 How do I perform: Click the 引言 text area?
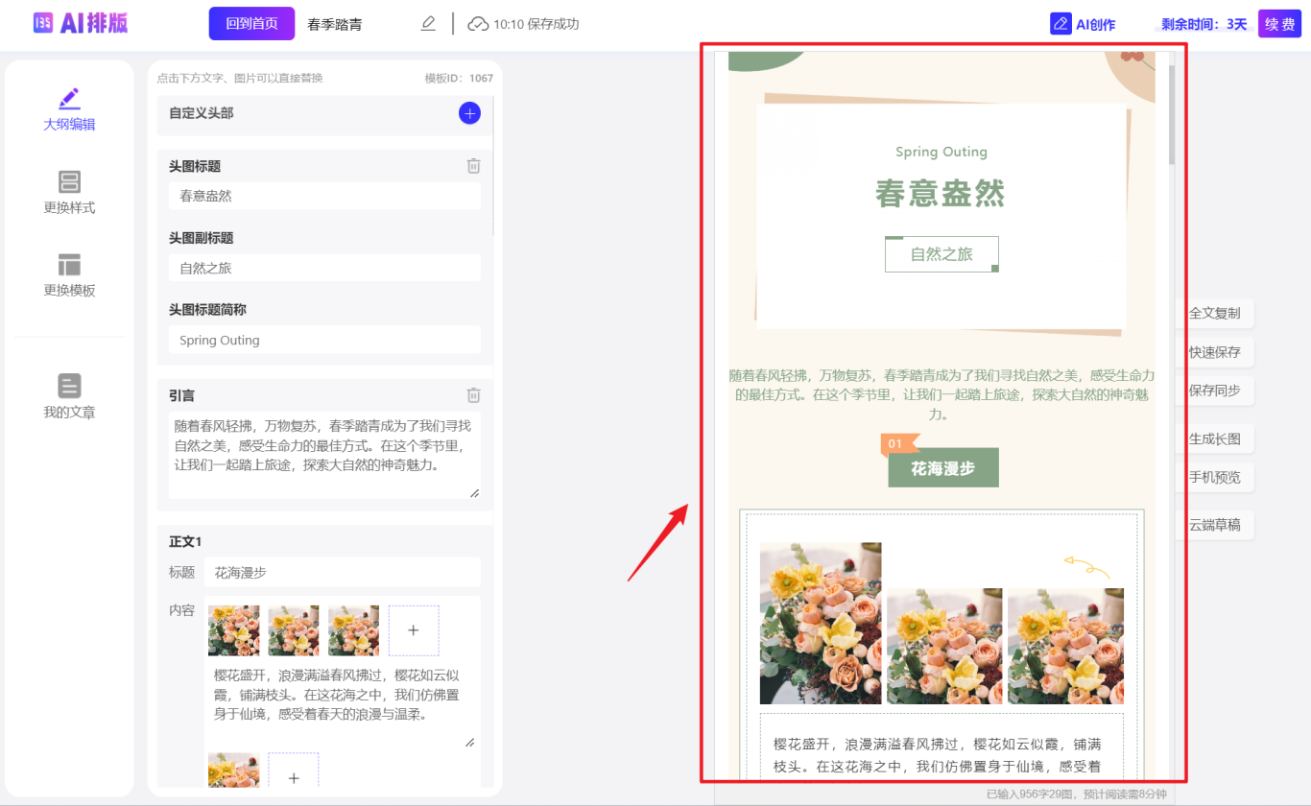(x=324, y=453)
